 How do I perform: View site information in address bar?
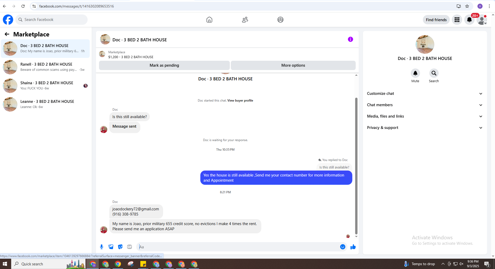(34, 6)
